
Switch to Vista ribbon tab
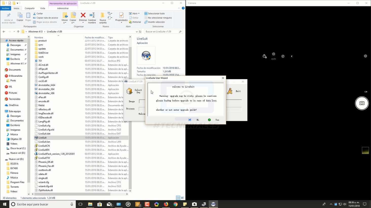(43, 8)
